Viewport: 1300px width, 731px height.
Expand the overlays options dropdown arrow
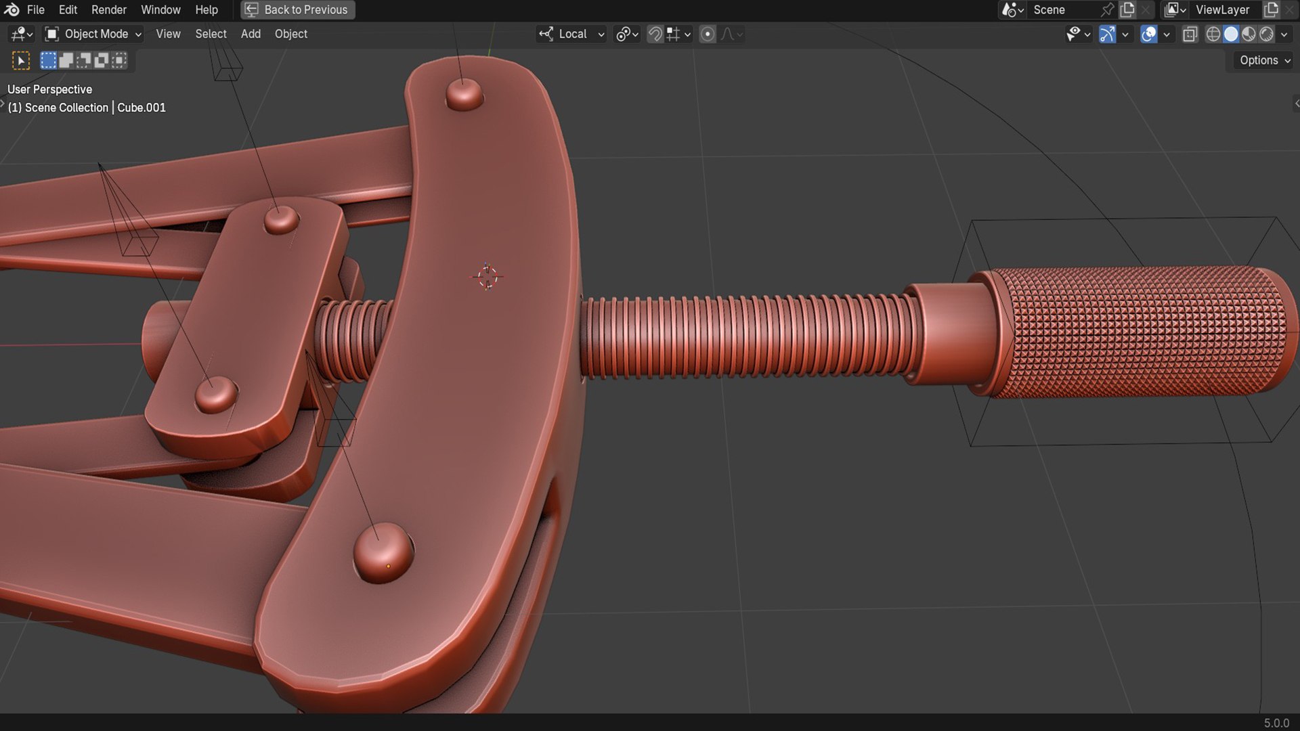1167,34
